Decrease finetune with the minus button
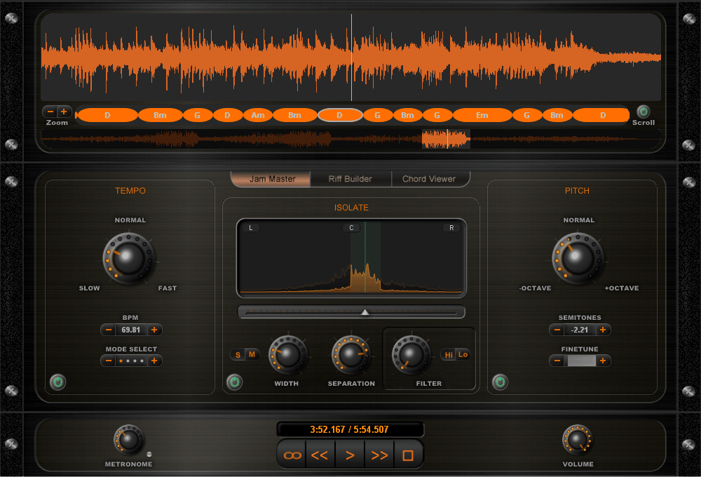Image resolution: width=701 pixels, height=477 pixels. [557, 361]
